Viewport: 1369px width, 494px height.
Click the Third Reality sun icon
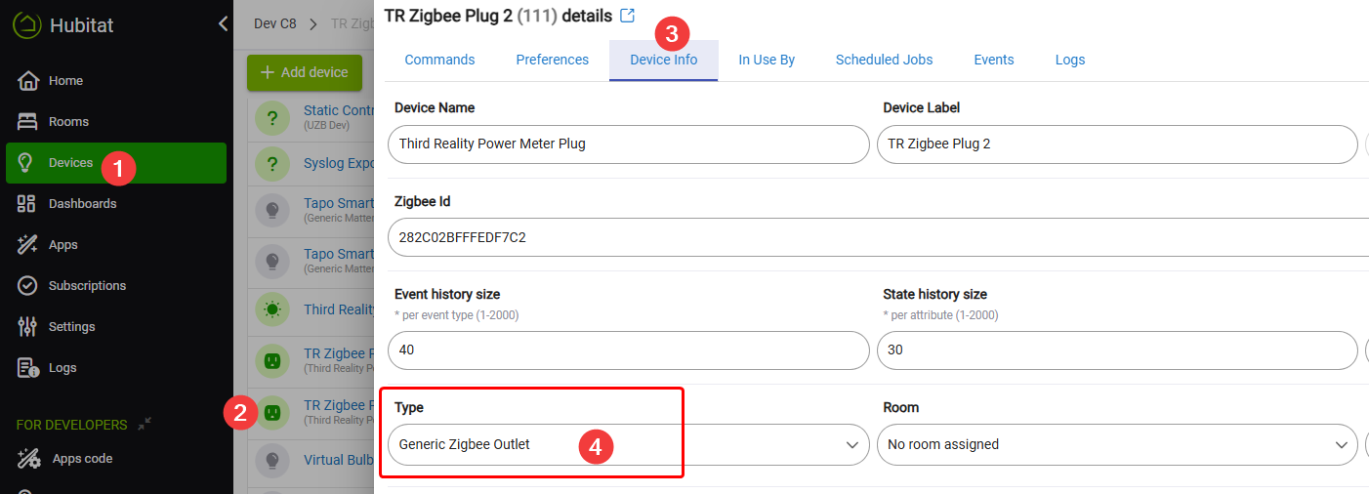(272, 309)
